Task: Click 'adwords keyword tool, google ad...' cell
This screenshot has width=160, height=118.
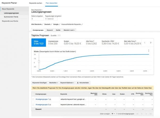Action: click(x=73, y=99)
